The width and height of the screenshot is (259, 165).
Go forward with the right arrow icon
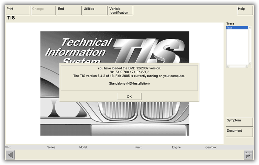(248, 155)
